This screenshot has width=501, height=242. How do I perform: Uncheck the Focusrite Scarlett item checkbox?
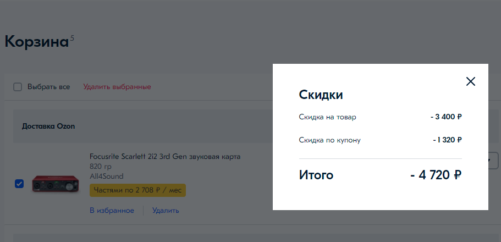[x=19, y=184]
